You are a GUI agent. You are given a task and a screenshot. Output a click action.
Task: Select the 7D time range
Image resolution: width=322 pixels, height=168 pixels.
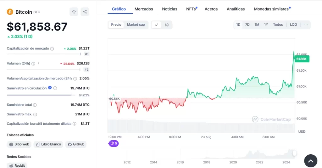click(x=247, y=25)
